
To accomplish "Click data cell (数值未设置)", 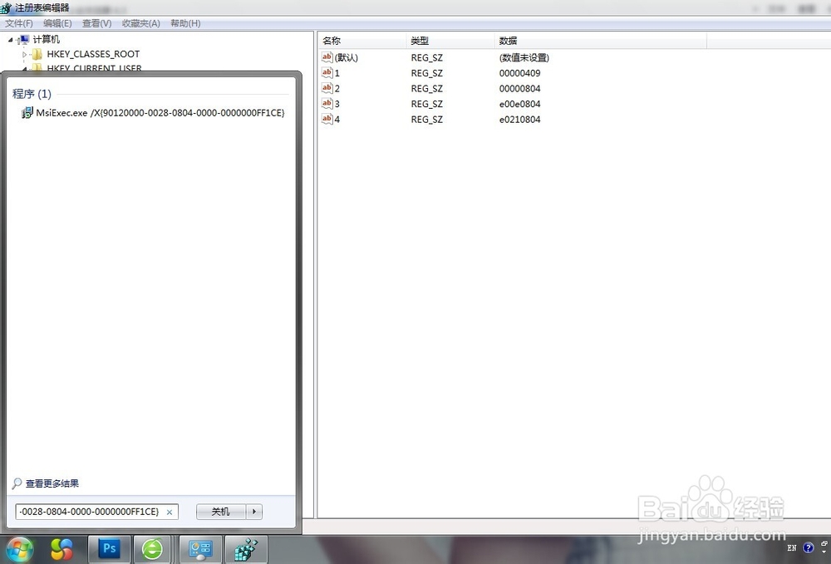I will [x=524, y=57].
